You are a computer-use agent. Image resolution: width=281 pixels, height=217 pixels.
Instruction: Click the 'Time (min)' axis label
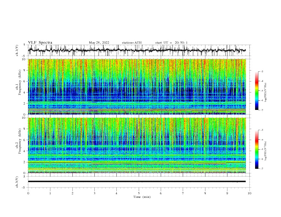click(x=142, y=197)
